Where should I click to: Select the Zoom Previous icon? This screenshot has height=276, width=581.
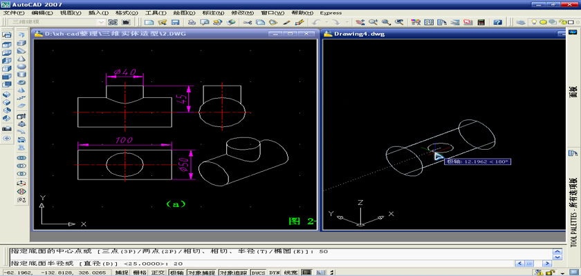tap(399, 22)
